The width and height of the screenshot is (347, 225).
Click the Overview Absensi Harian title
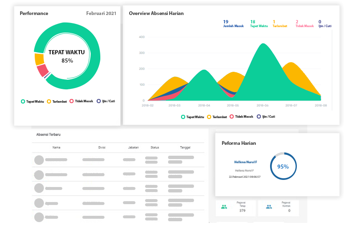tap(156, 13)
